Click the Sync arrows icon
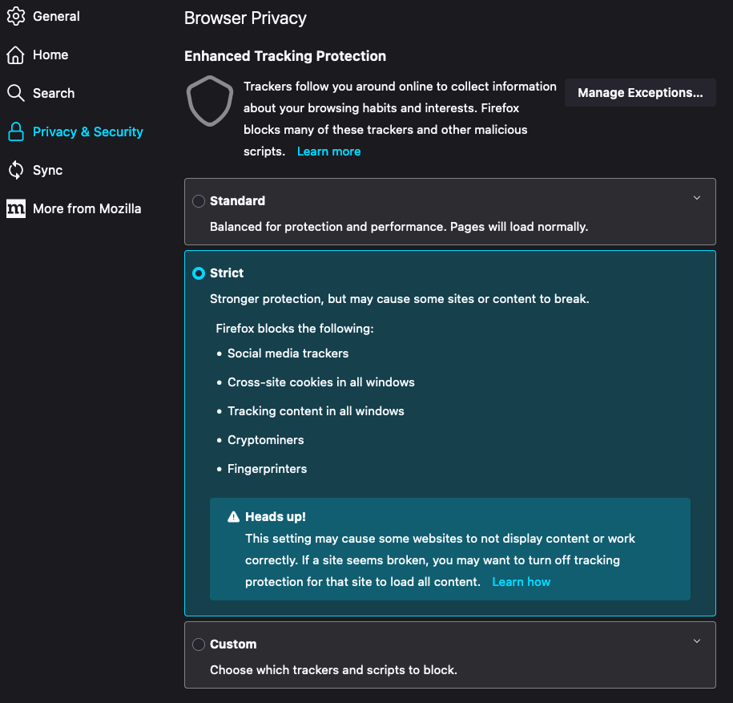The width and height of the screenshot is (733, 703). [16, 170]
